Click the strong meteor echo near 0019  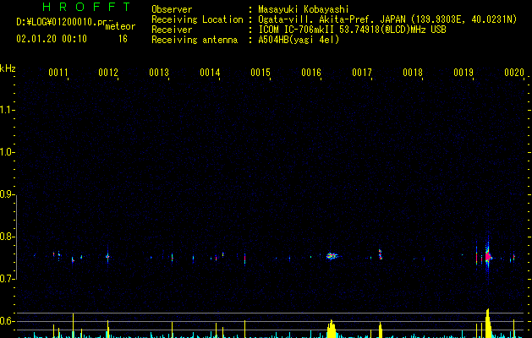click(x=488, y=256)
